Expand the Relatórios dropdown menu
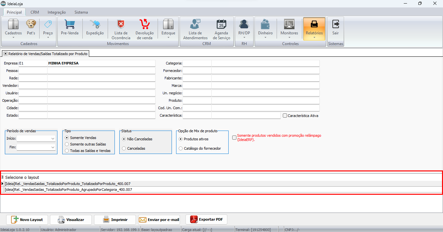The width and height of the screenshot is (443, 232). (314, 37)
